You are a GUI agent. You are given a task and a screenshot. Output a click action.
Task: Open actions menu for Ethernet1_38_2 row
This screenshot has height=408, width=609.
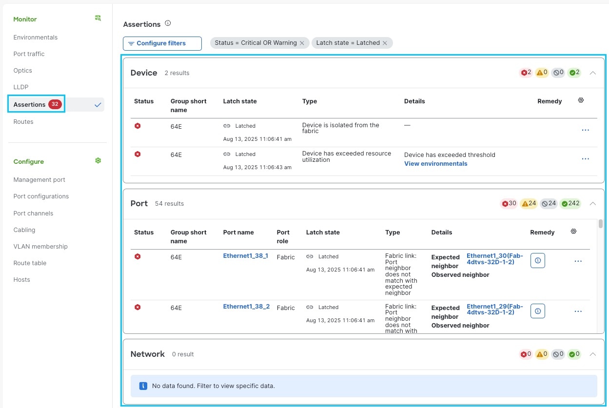coord(578,311)
